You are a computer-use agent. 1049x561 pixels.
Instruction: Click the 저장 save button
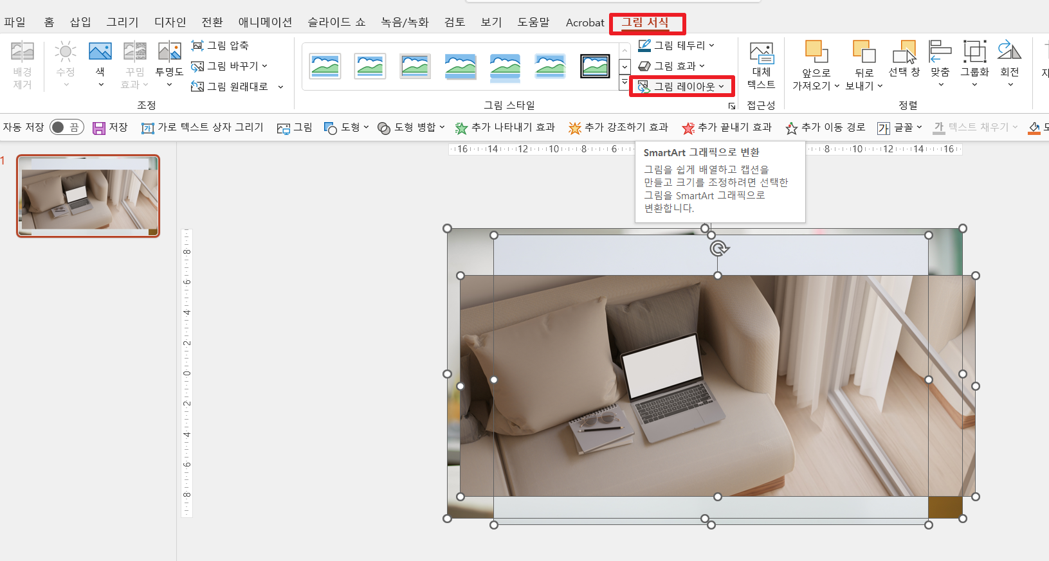111,128
